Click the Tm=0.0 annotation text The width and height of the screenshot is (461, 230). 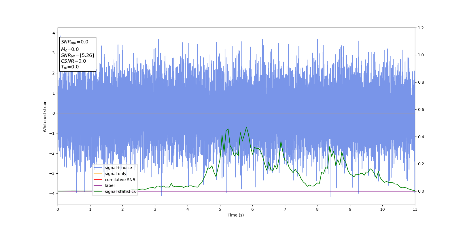pyautogui.click(x=70, y=67)
